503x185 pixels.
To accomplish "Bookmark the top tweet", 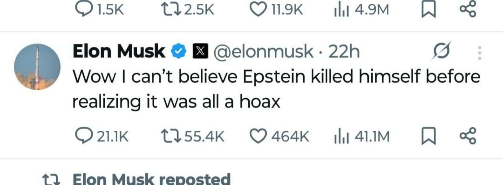I will click(x=429, y=10).
